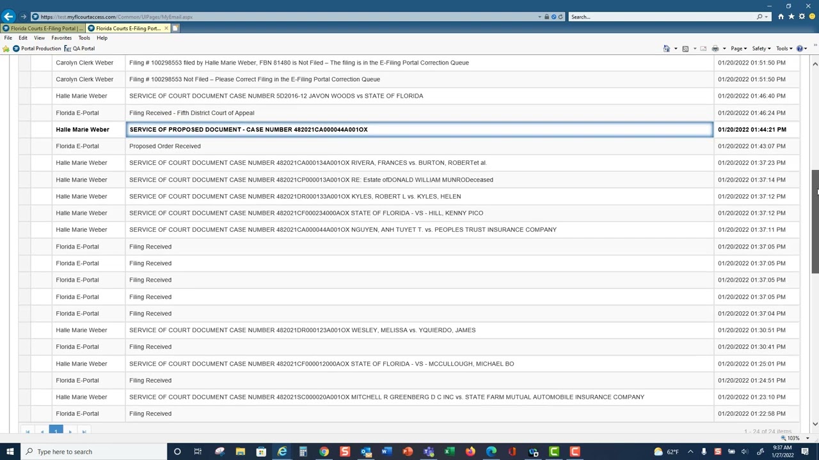Go to the last page of results
This screenshot has height=460, width=819.
84,432
